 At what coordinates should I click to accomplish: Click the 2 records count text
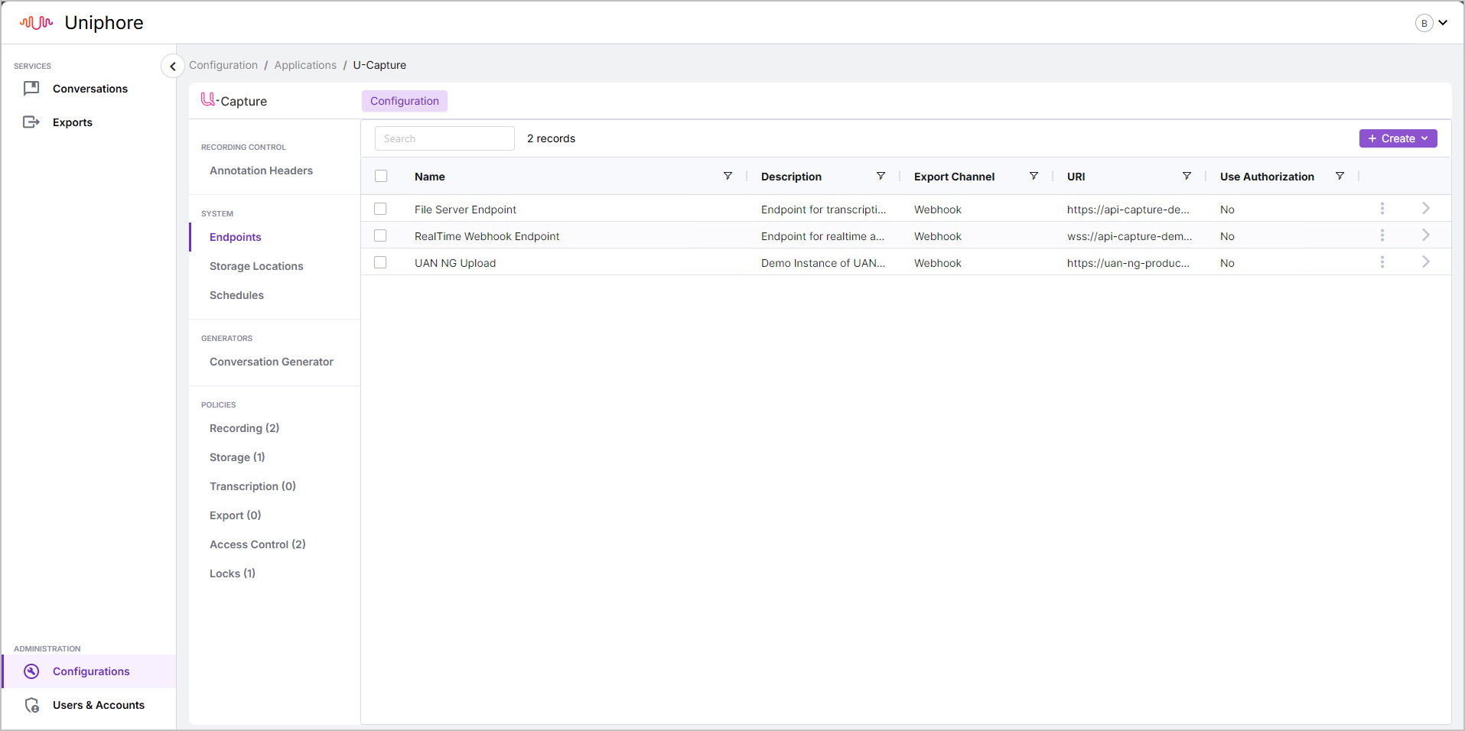tap(551, 138)
